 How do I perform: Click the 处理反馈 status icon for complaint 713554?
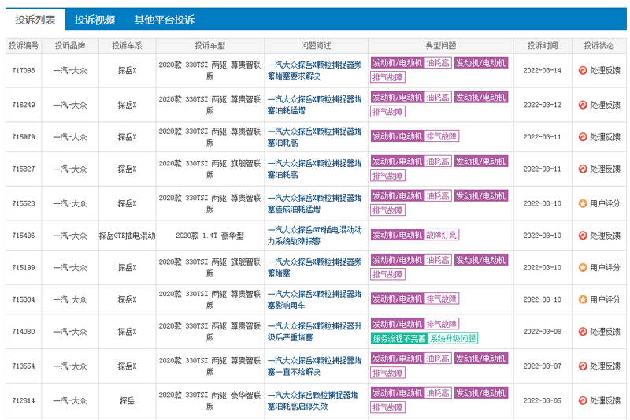point(583,366)
